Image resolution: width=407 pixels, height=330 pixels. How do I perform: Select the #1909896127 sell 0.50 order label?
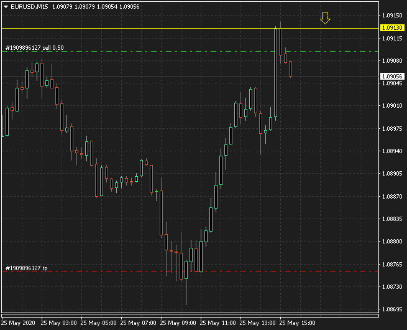click(35, 47)
